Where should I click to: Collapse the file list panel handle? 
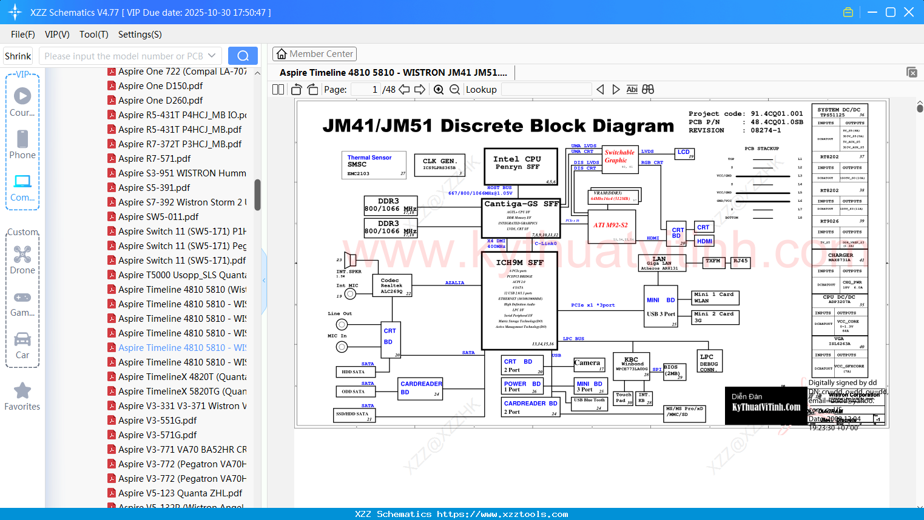click(x=264, y=281)
